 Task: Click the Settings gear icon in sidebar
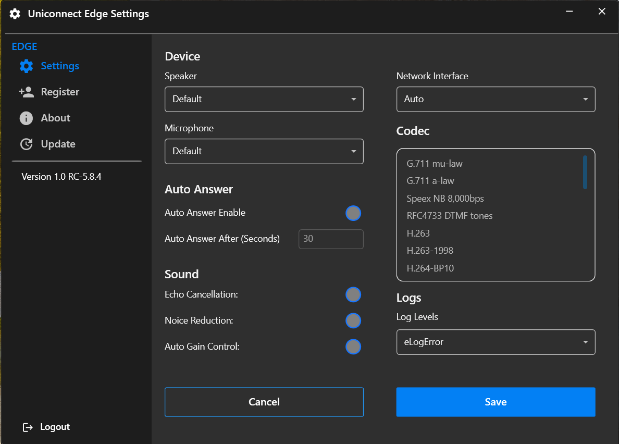click(27, 66)
